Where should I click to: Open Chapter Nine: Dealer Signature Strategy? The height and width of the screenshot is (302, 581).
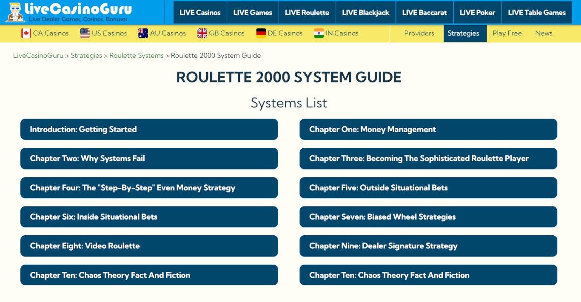coord(428,246)
